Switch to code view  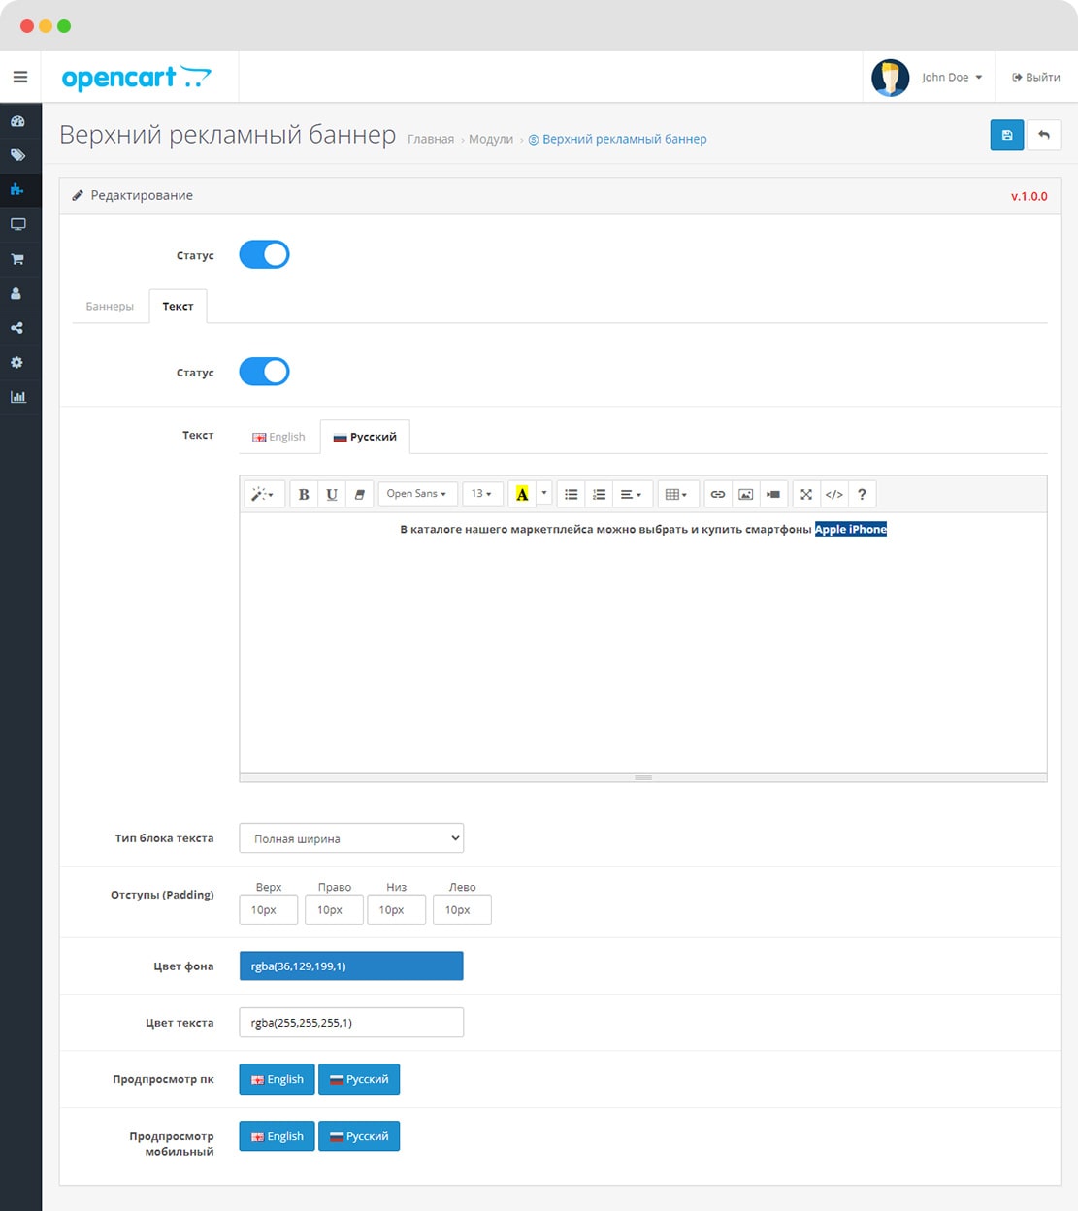point(834,494)
